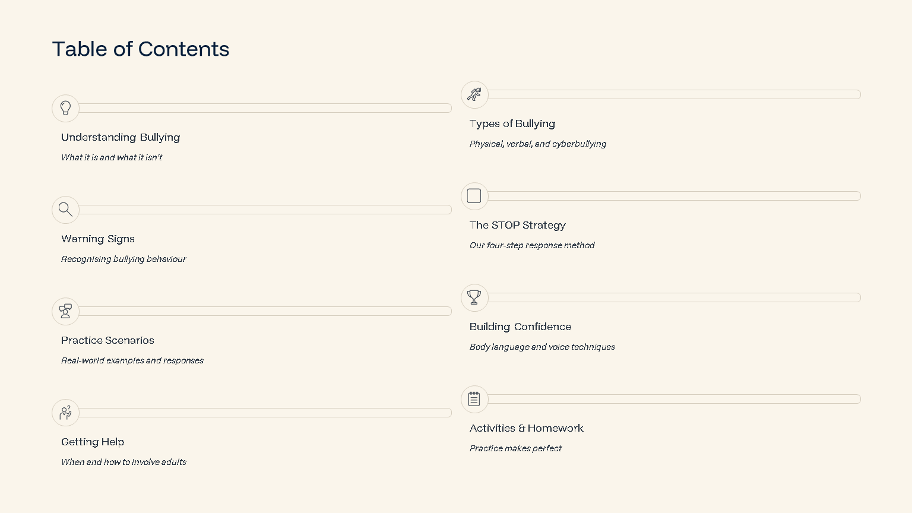Click the trophy icon above Building Confidence
This screenshot has height=513, width=912.
[x=474, y=297]
